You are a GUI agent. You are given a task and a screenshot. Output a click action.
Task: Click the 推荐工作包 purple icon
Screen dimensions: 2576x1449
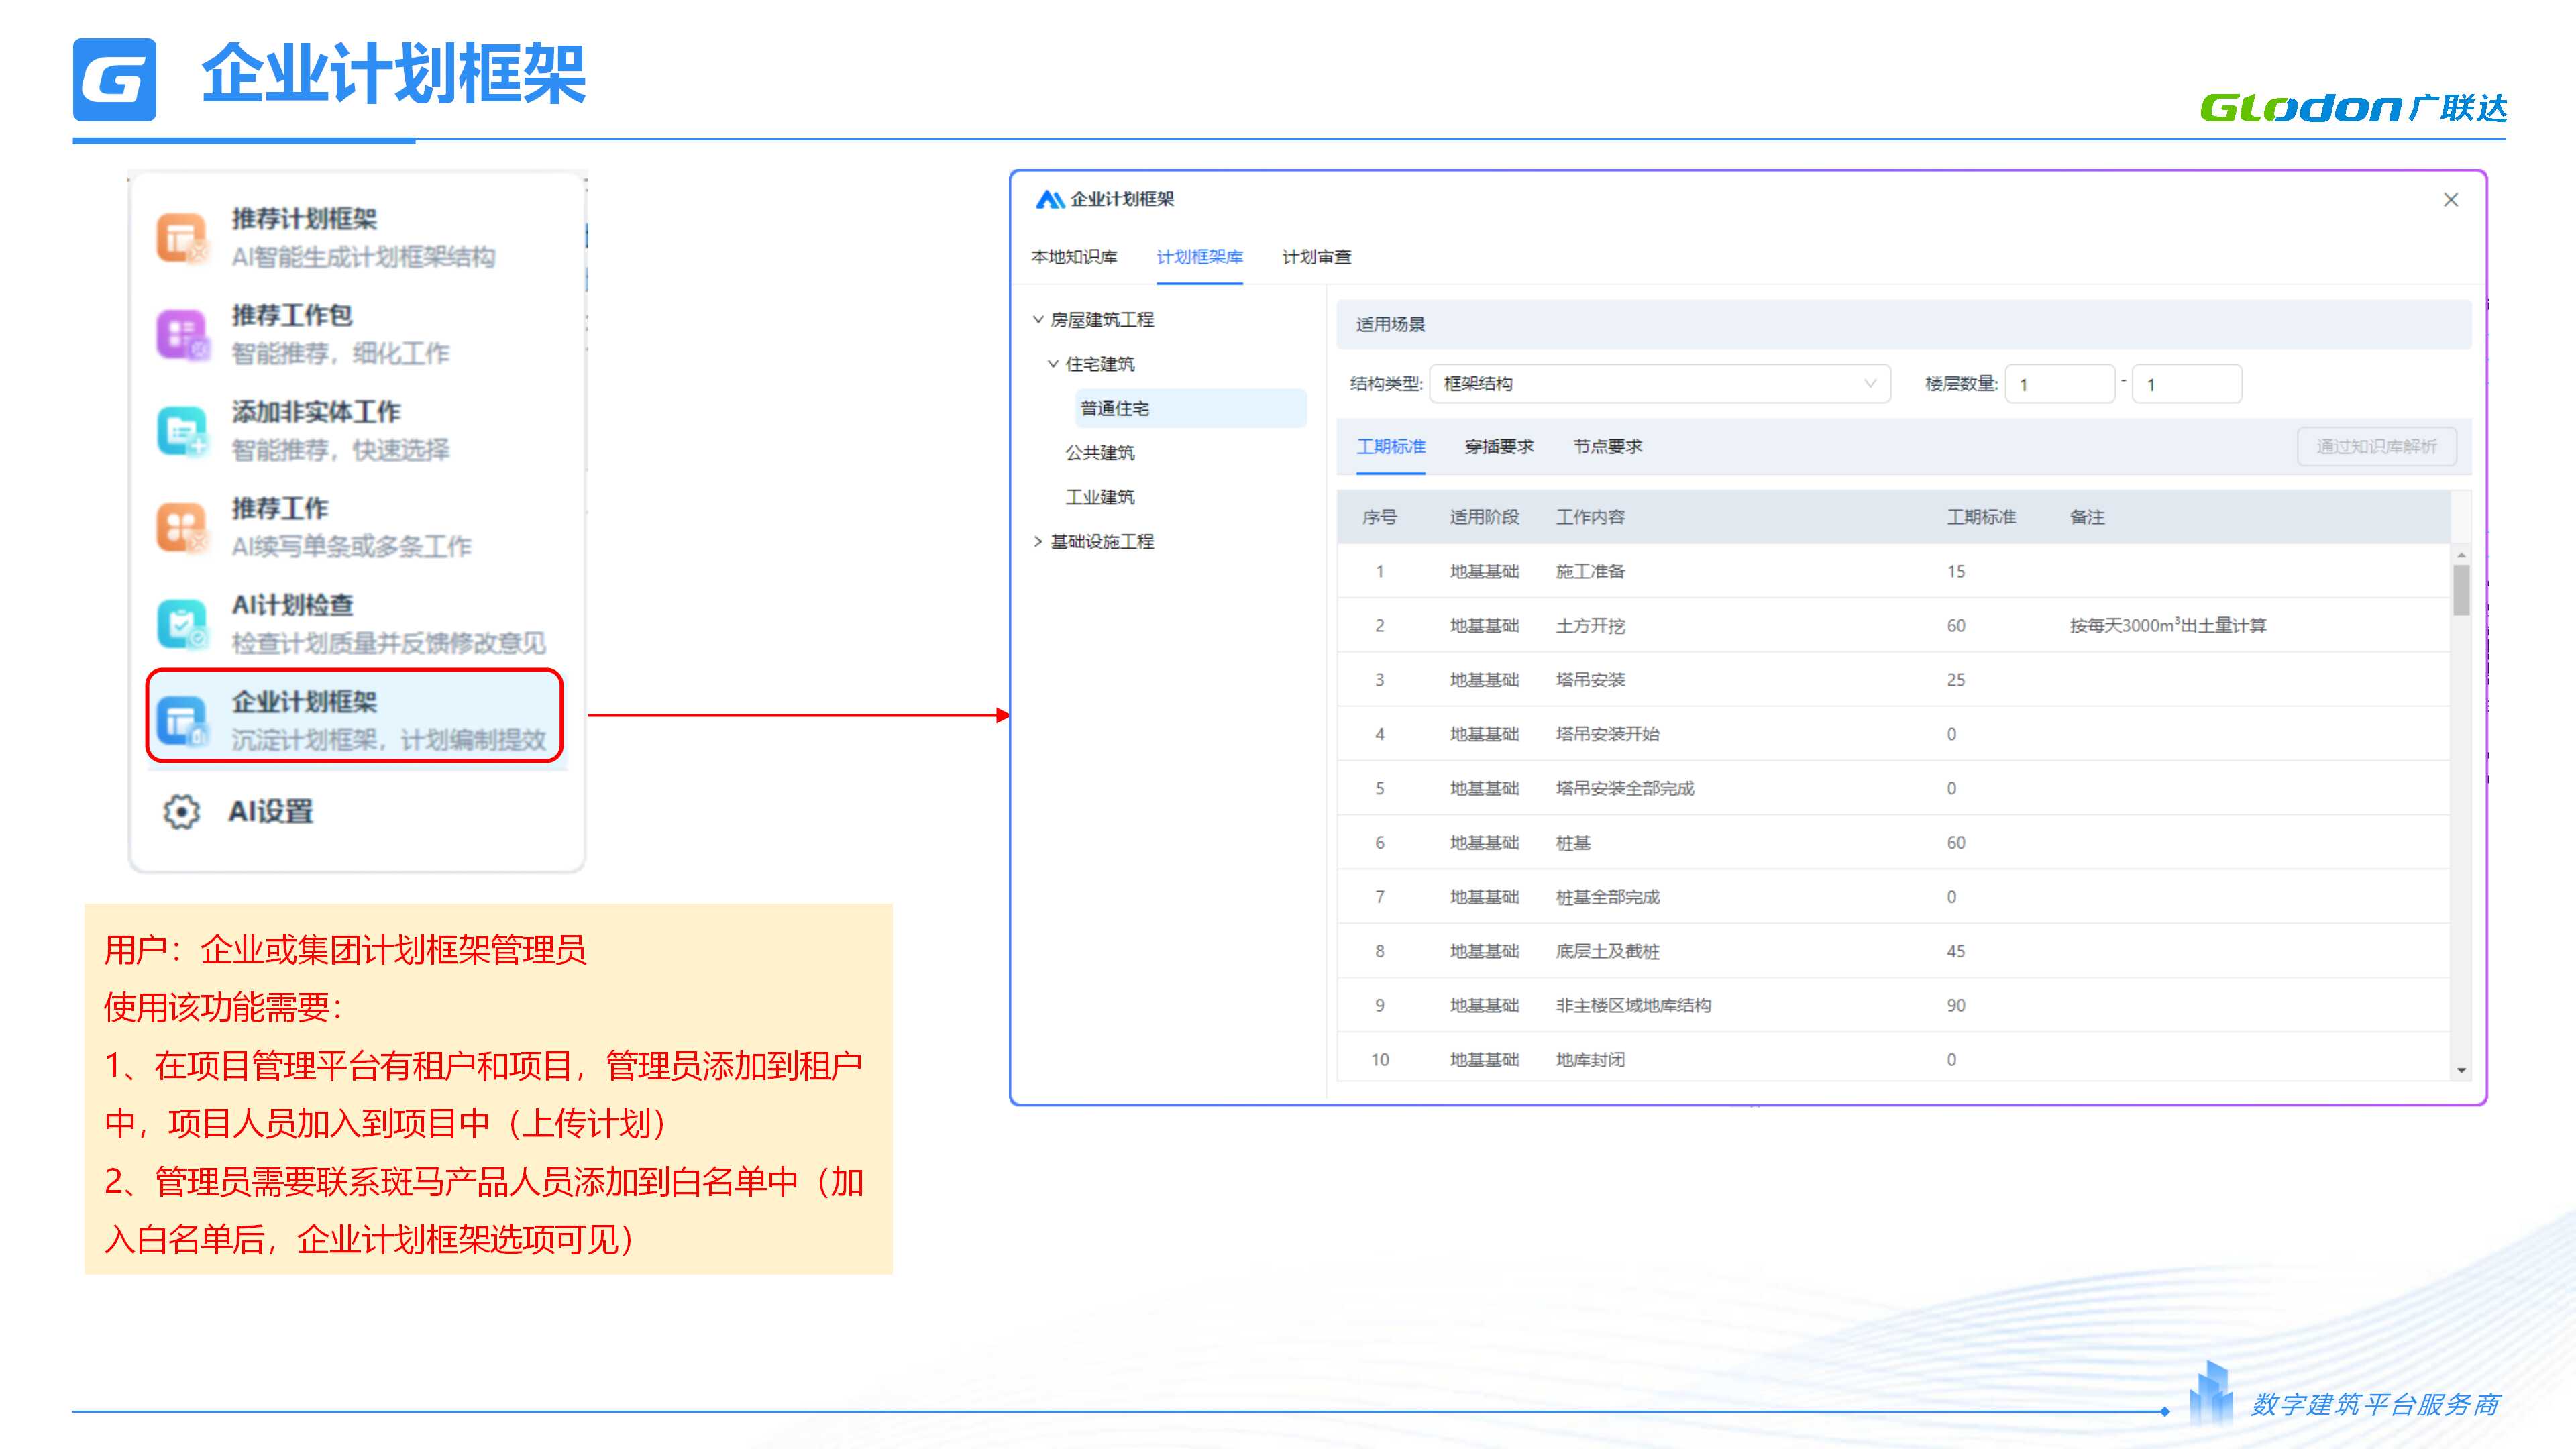point(181,334)
